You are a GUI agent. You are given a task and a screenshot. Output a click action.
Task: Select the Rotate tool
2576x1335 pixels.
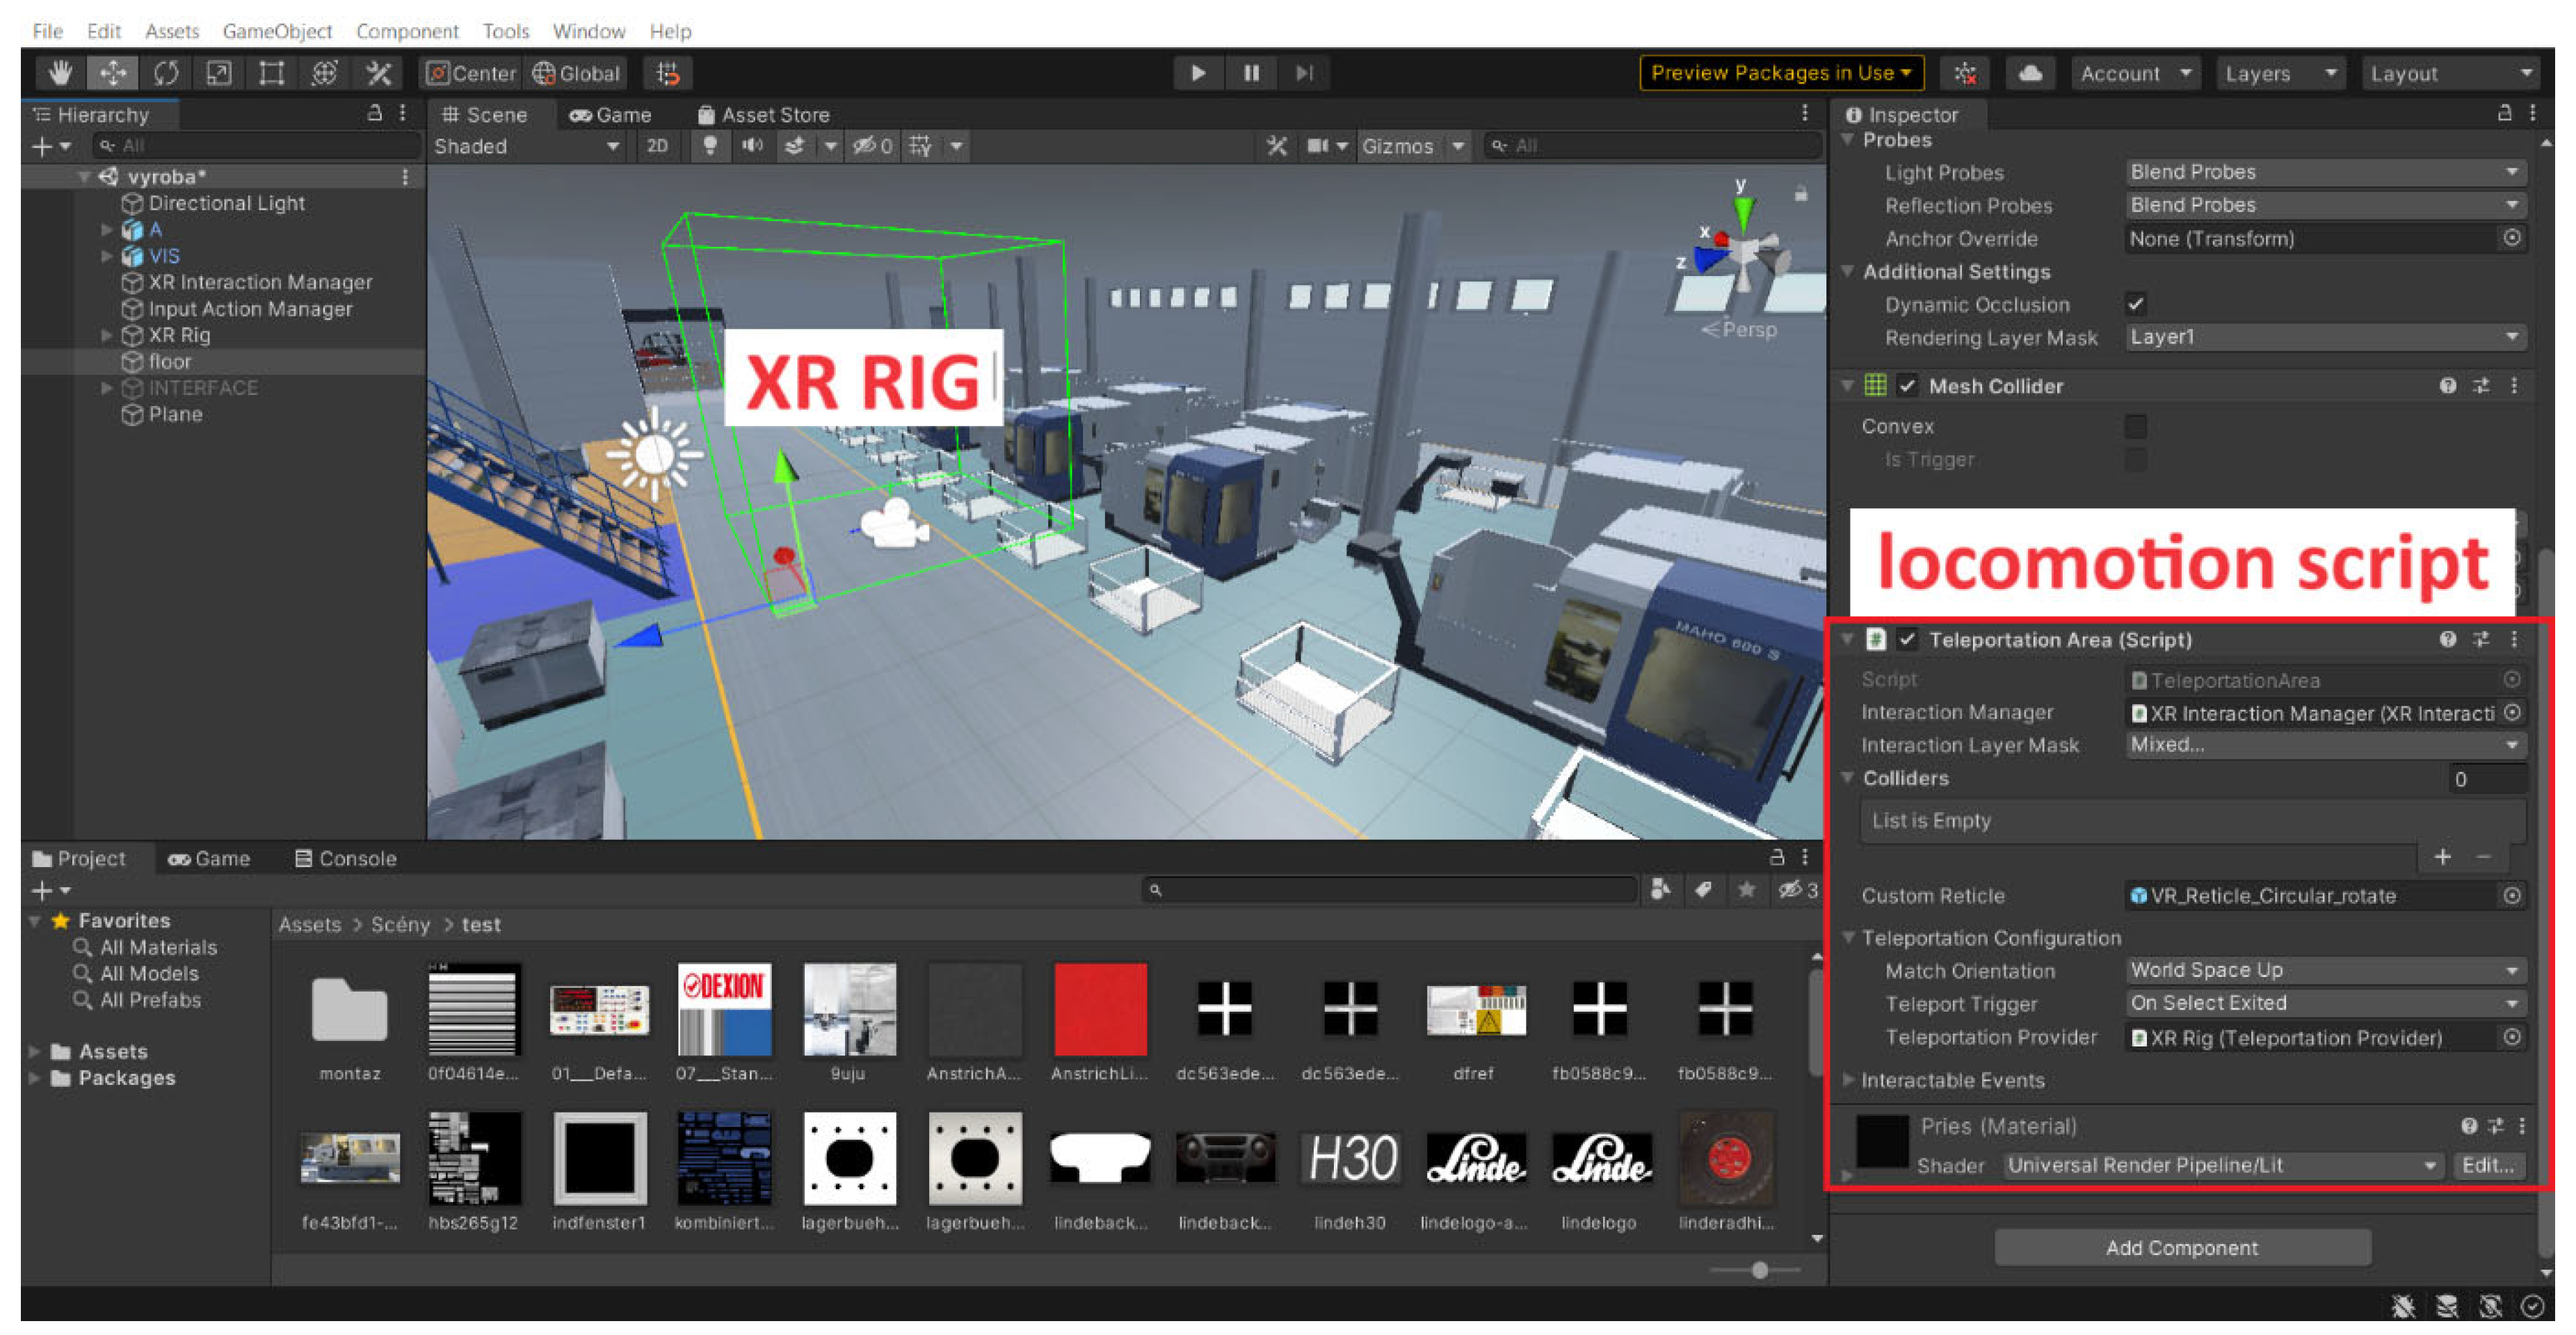166,73
